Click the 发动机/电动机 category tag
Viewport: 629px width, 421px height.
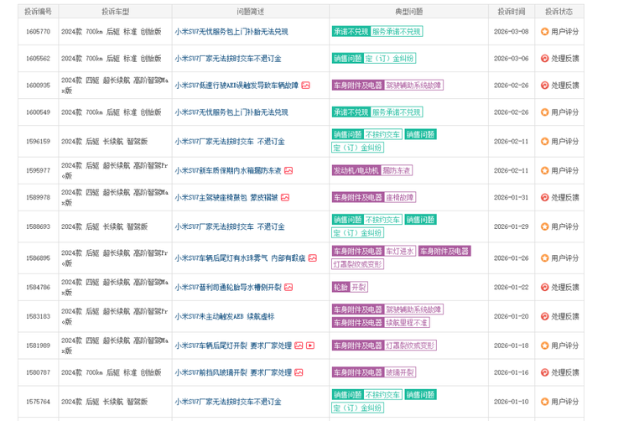coord(356,170)
